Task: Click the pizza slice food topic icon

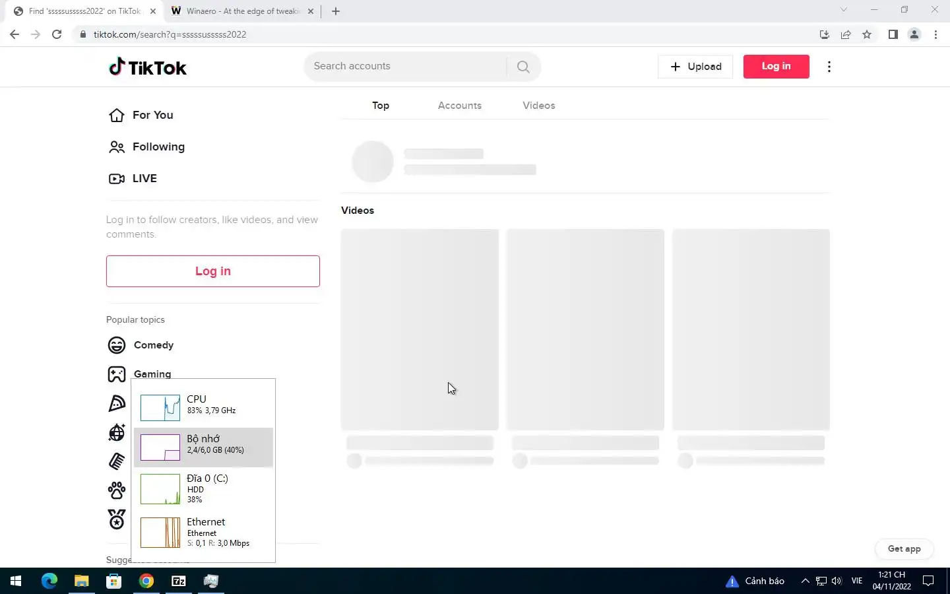Action: pos(117,403)
